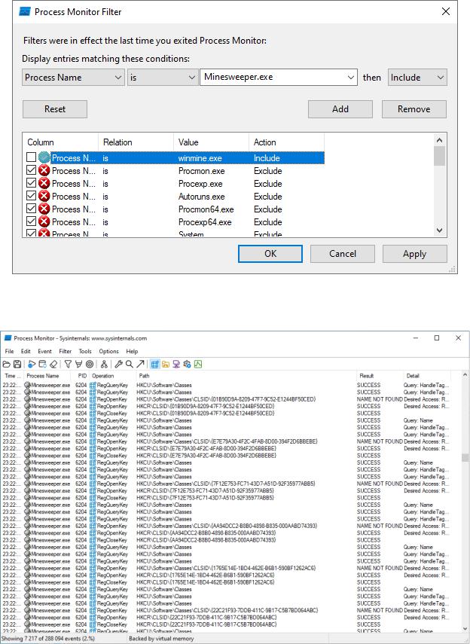Click the Action column header in filter list
Screen dimensions: 470x644
[x=286, y=142]
